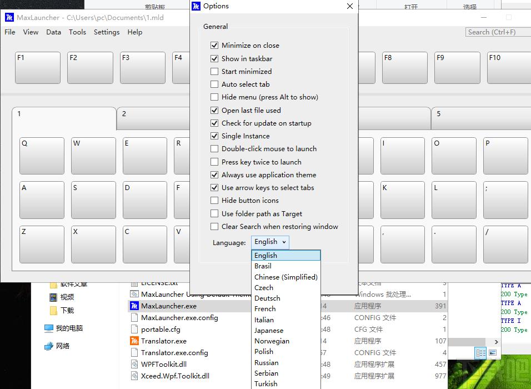
Task: Click the MaxLauncher.exe.config file icon
Action: coord(134,317)
